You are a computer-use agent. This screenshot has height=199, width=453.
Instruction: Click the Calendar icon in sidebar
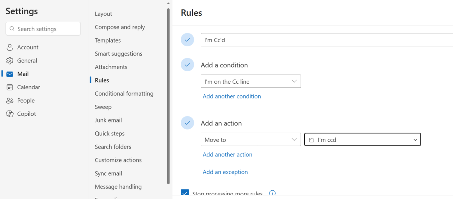tap(10, 87)
